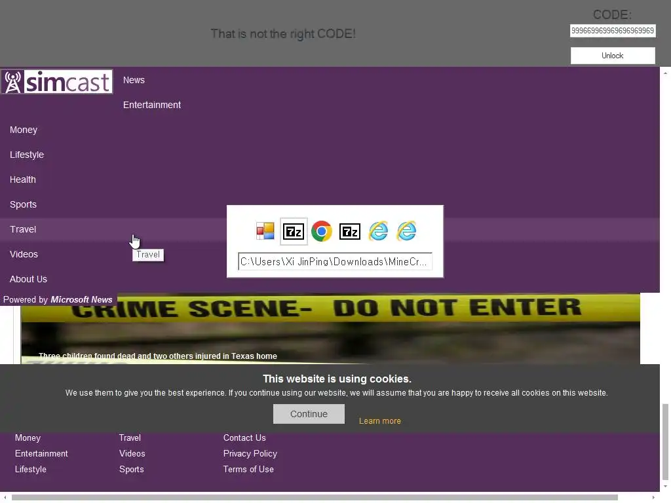Open the About Us menu item
This screenshot has height=503, width=671.
click(28, 279)
